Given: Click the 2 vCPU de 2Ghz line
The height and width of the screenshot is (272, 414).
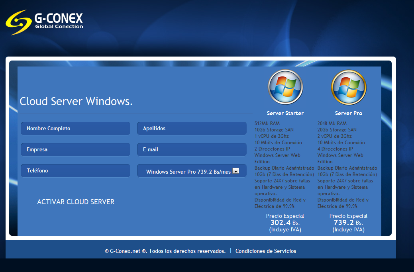Looking at the screenshot, I should [x=335, y=136].
